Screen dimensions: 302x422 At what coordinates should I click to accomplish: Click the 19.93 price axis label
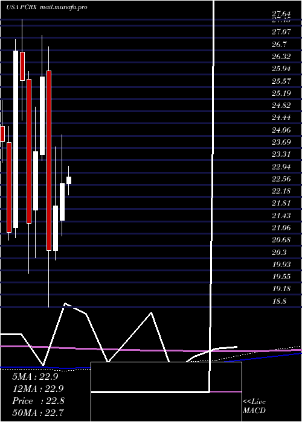click(x=281, y=264)
